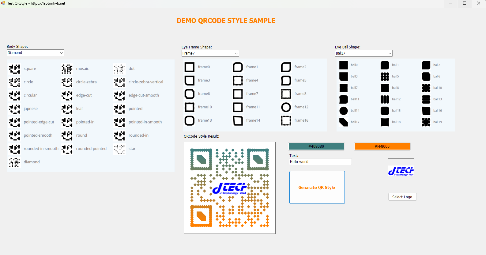The height and width of the screenshot is (255, 486).
Task: Choose the edge-cut-smooth body shape icon
Action: click(119, 96)
